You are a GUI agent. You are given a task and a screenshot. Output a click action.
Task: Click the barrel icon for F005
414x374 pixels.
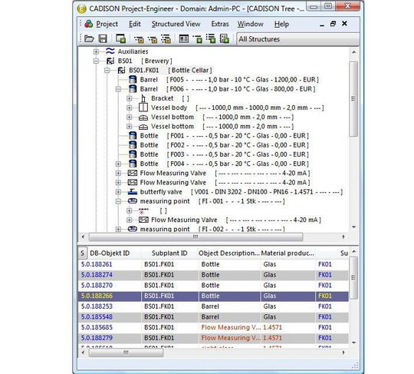[133, 80]
